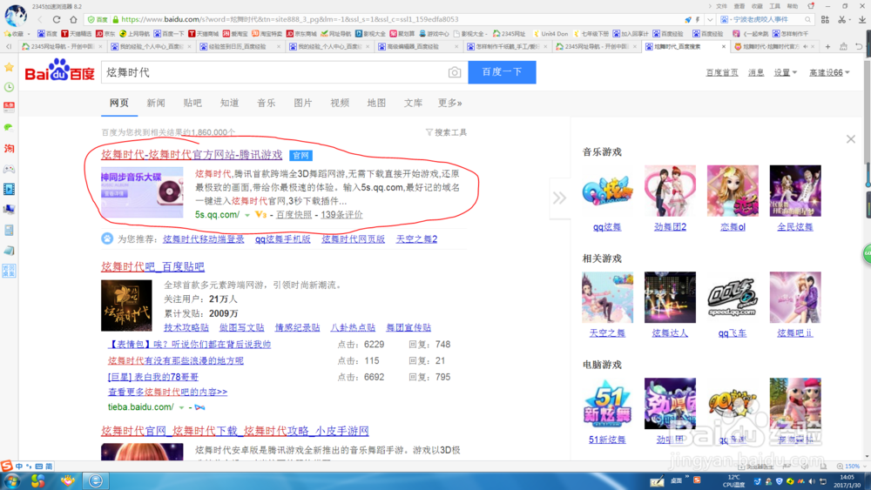
Task: Open the 炫舞时代吧_百度贴吧 link
Action: [x=152, y=267]
